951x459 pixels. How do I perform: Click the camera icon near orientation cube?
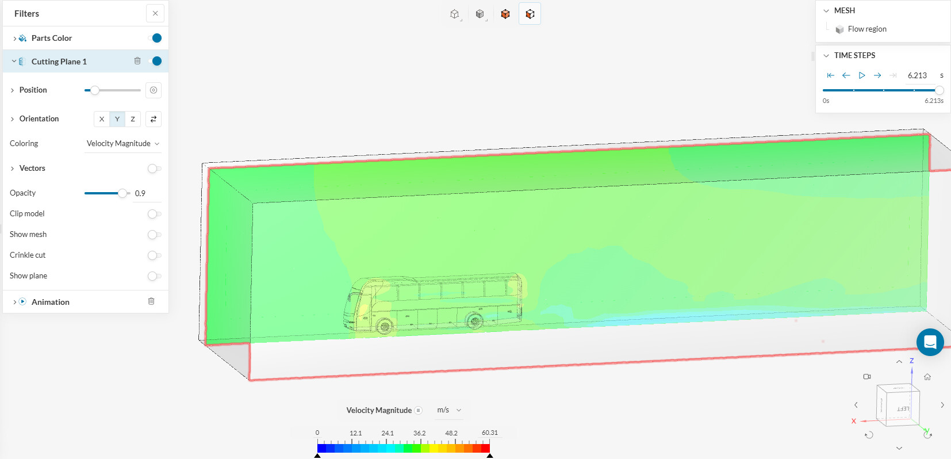pyautogui.click(x=867, y=377)
